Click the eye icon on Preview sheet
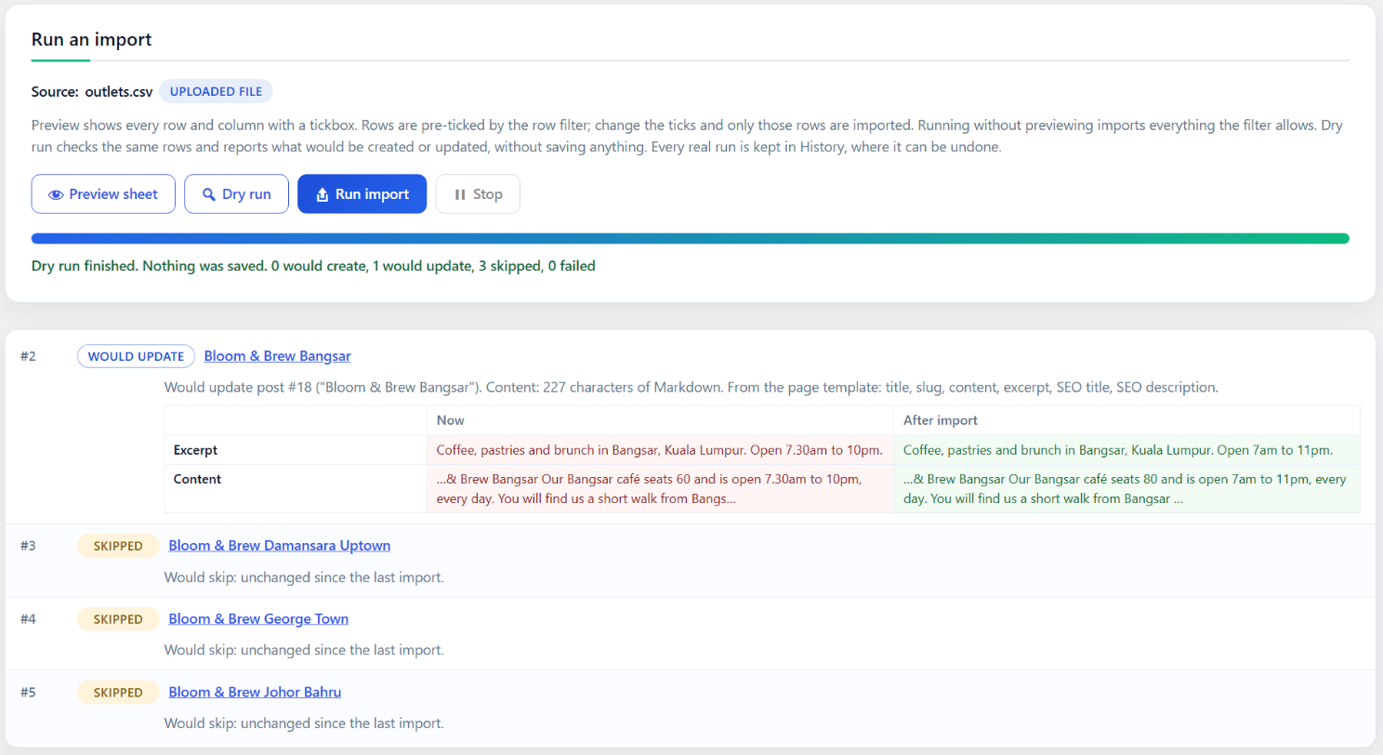Viewport: 1383px width, 755px height. coord(56,194)
